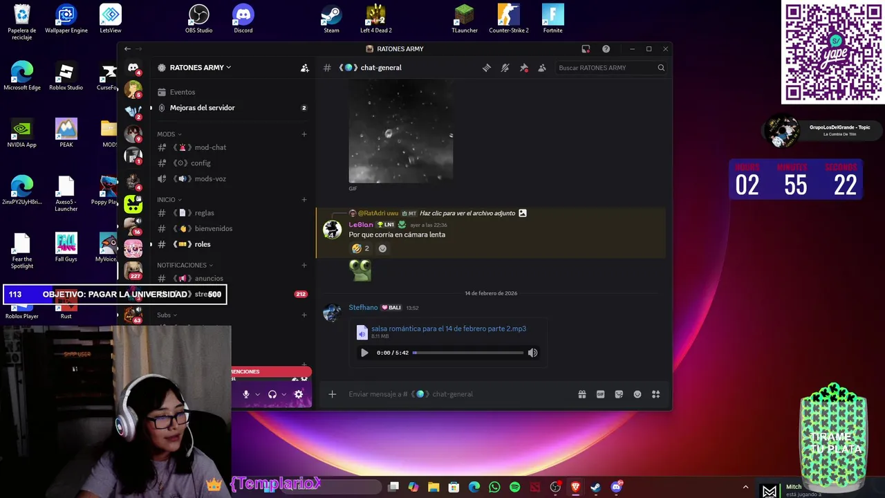Viewport: 885px width, 498px height.
Task: Open the config channel
Action: [201, 163]
